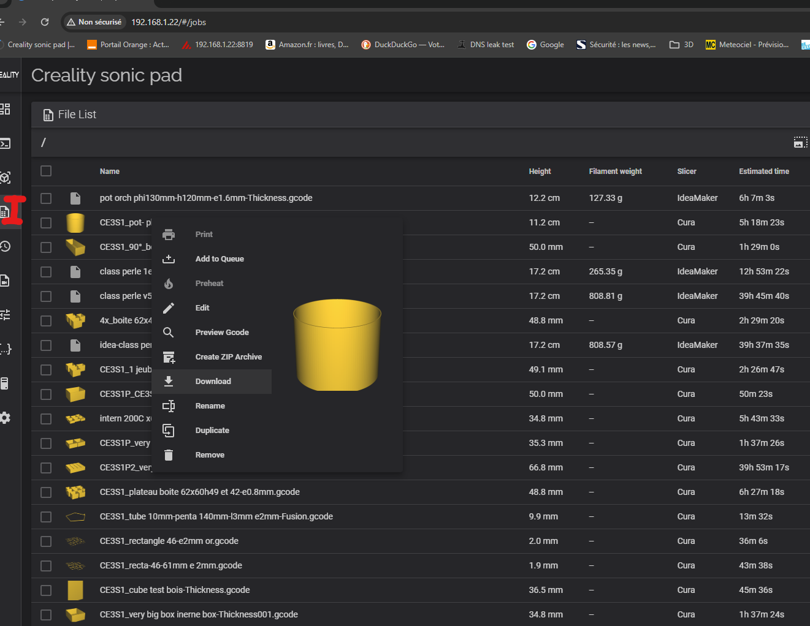Click the pencil Edit icon
The height and width of the screenshot is (626, 810).
click(x=169, y=308)
